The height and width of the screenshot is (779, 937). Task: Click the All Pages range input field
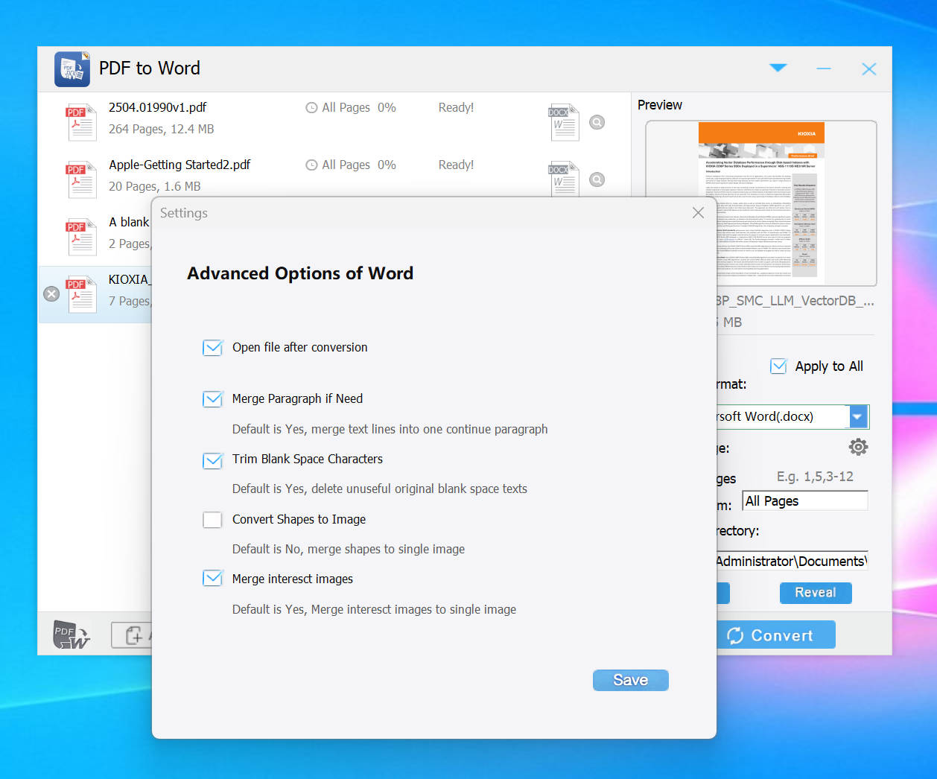pos(804,501)
